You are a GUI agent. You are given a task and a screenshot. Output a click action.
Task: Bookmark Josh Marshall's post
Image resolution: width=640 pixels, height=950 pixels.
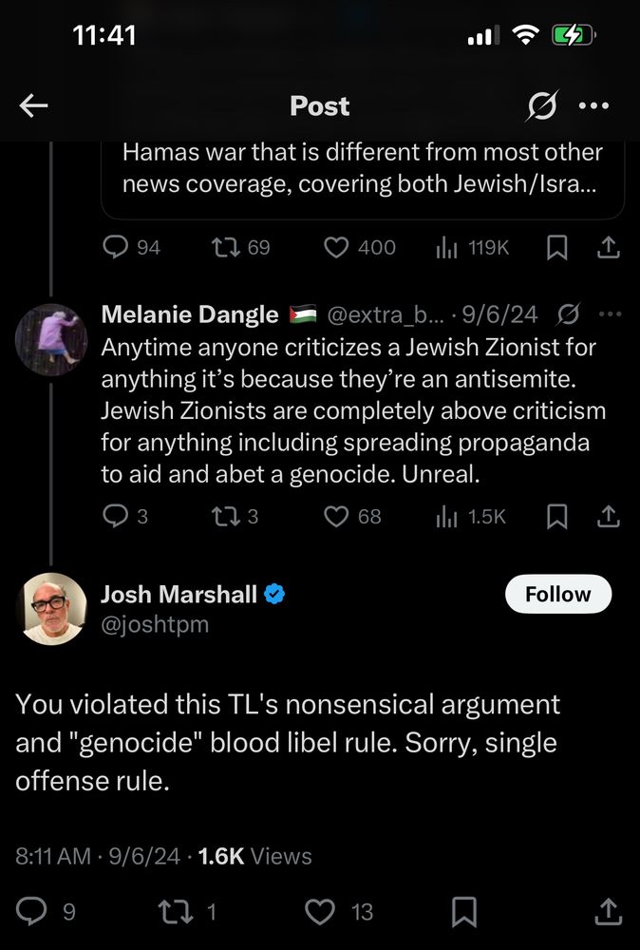tap(464, 912)
